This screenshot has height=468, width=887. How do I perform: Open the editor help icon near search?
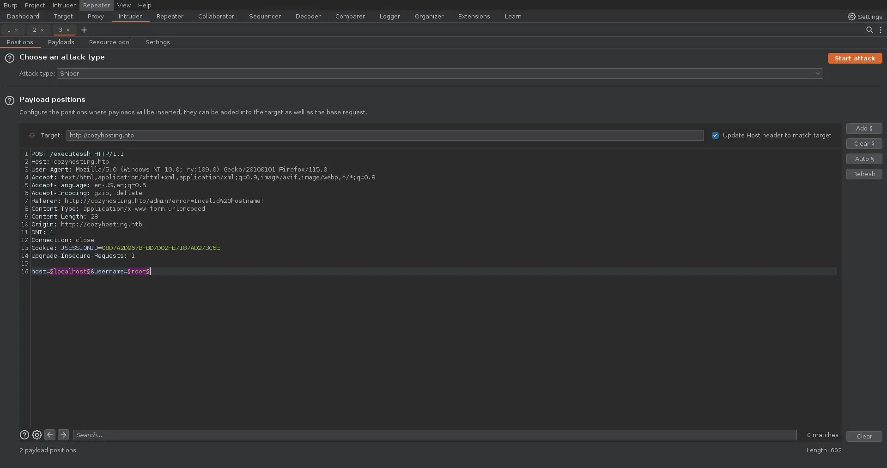(24, 435)
